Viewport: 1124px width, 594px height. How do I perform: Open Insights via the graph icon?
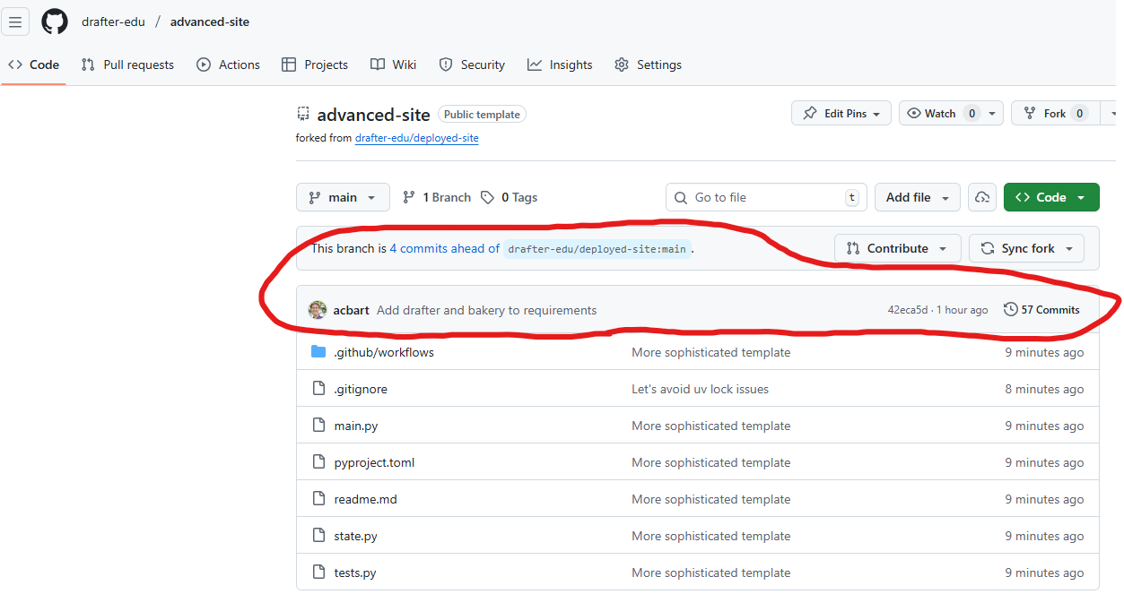(x=534, y=65)
